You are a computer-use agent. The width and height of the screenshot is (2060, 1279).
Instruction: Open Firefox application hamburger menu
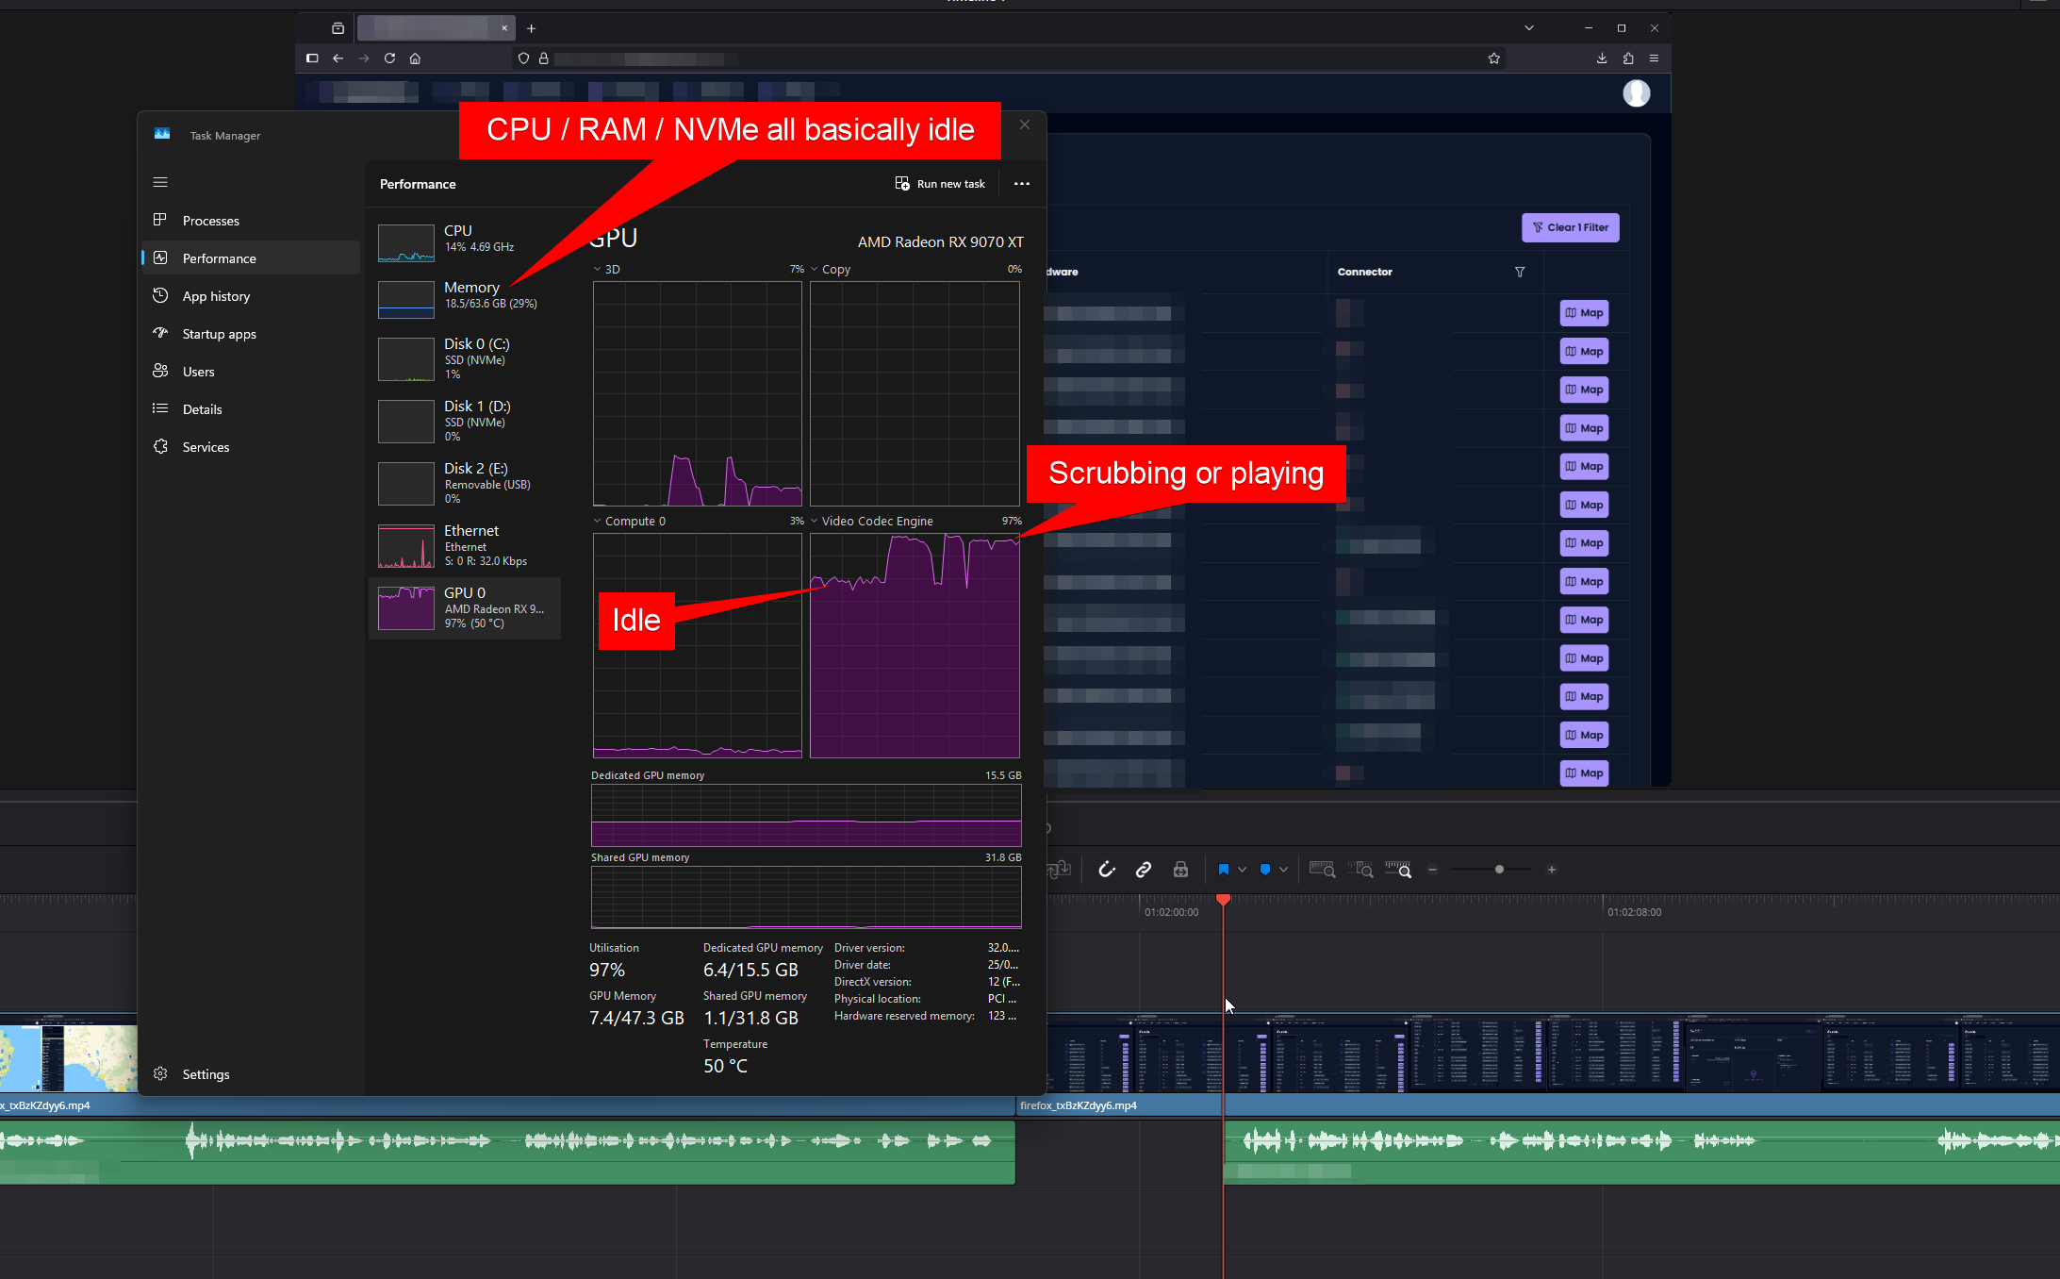point(1654,58)
